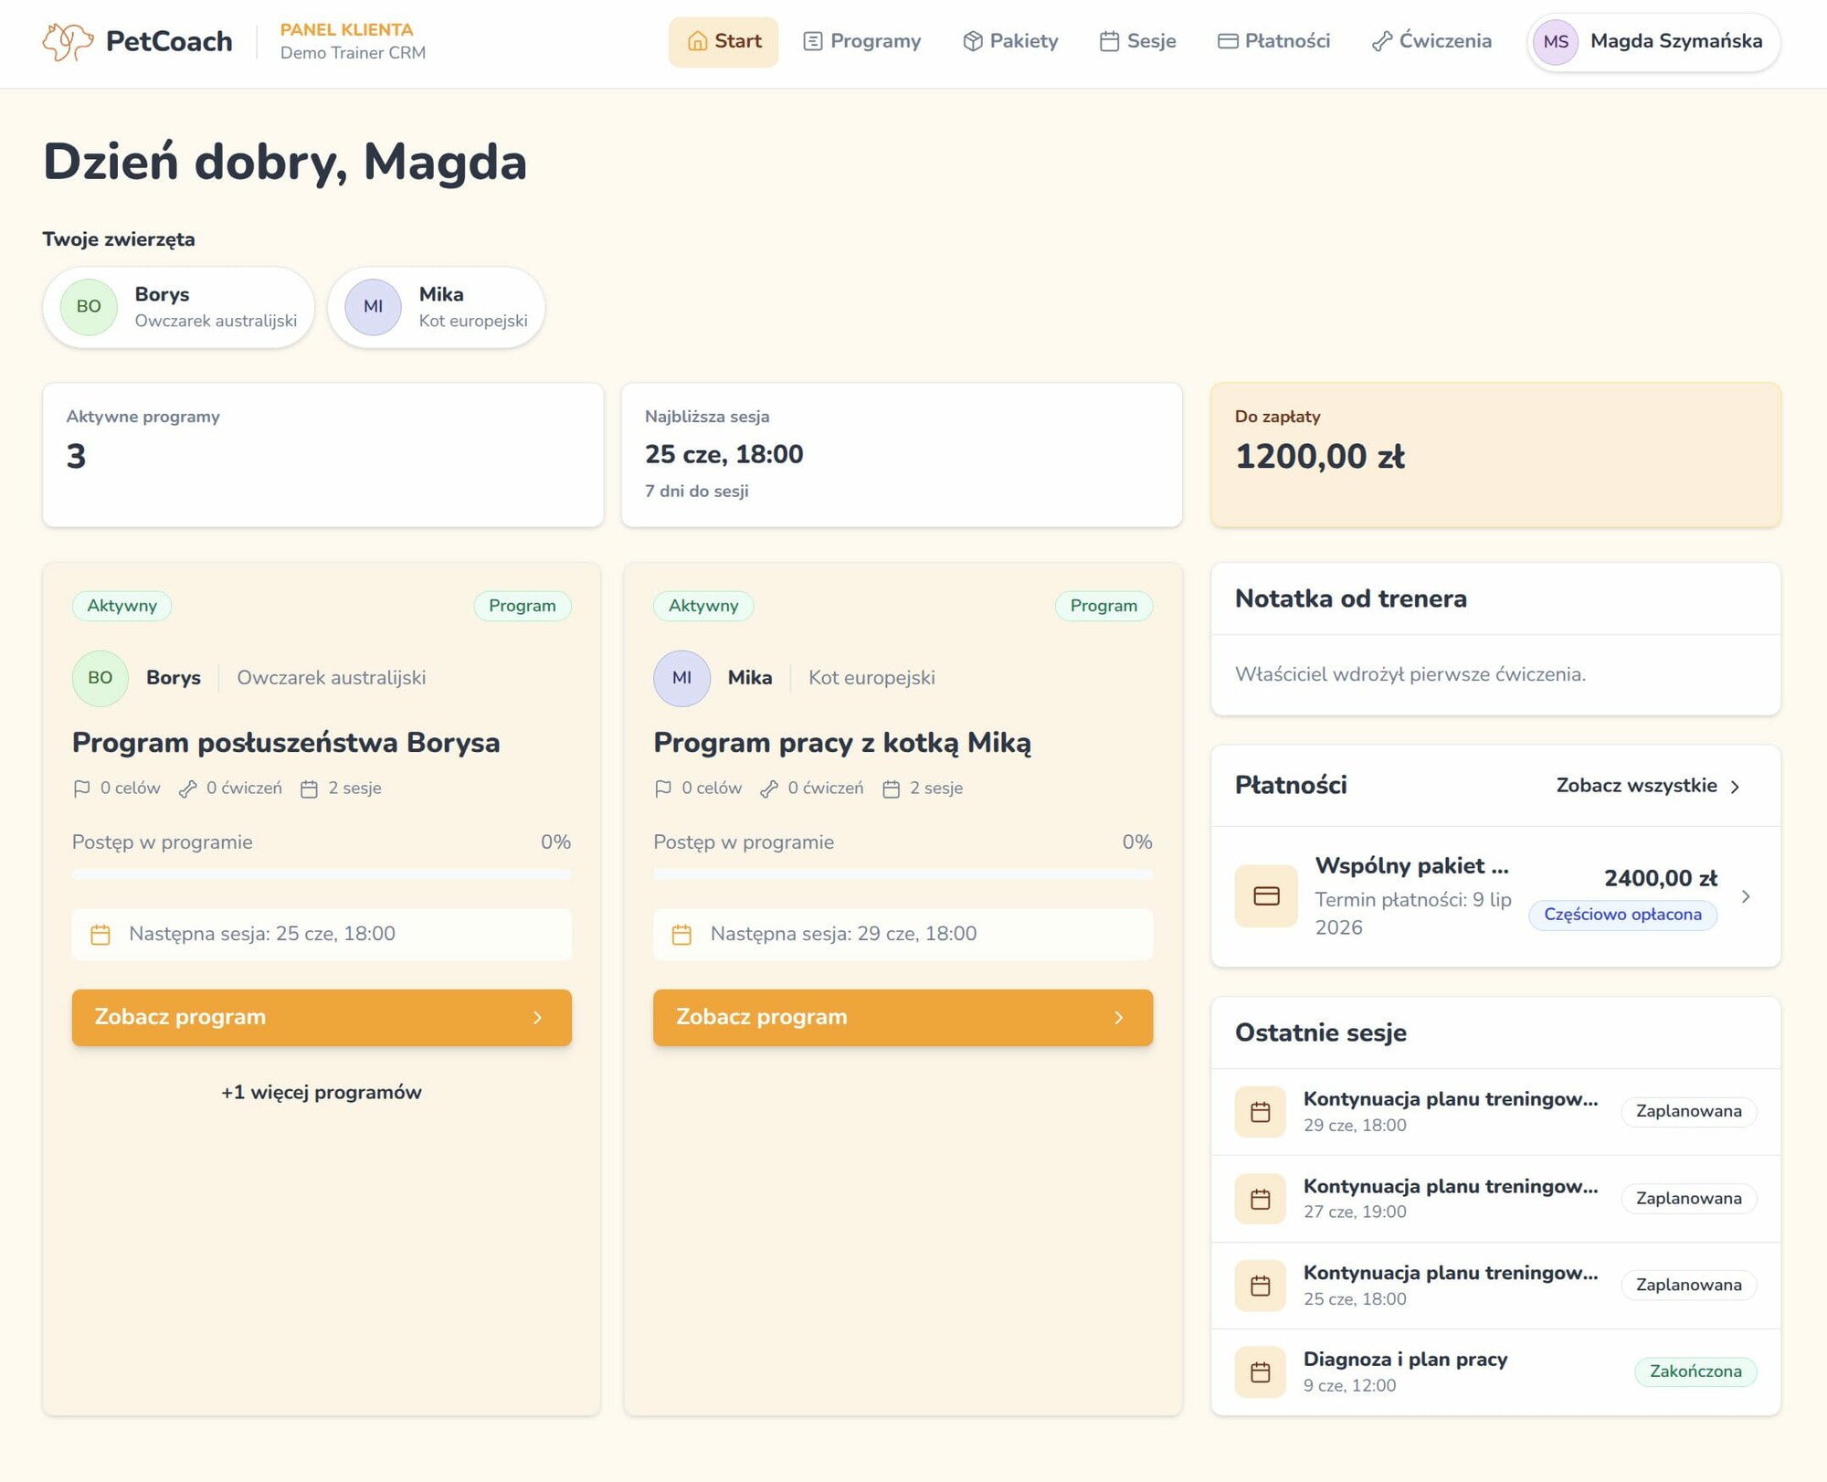1827x1482 pixels.
Task: Click the Pakiety box icon
Action: [x=973, y=41]
